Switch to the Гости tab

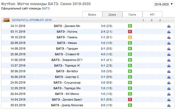point(132,14)
